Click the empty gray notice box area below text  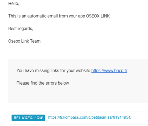coord(78,94)
